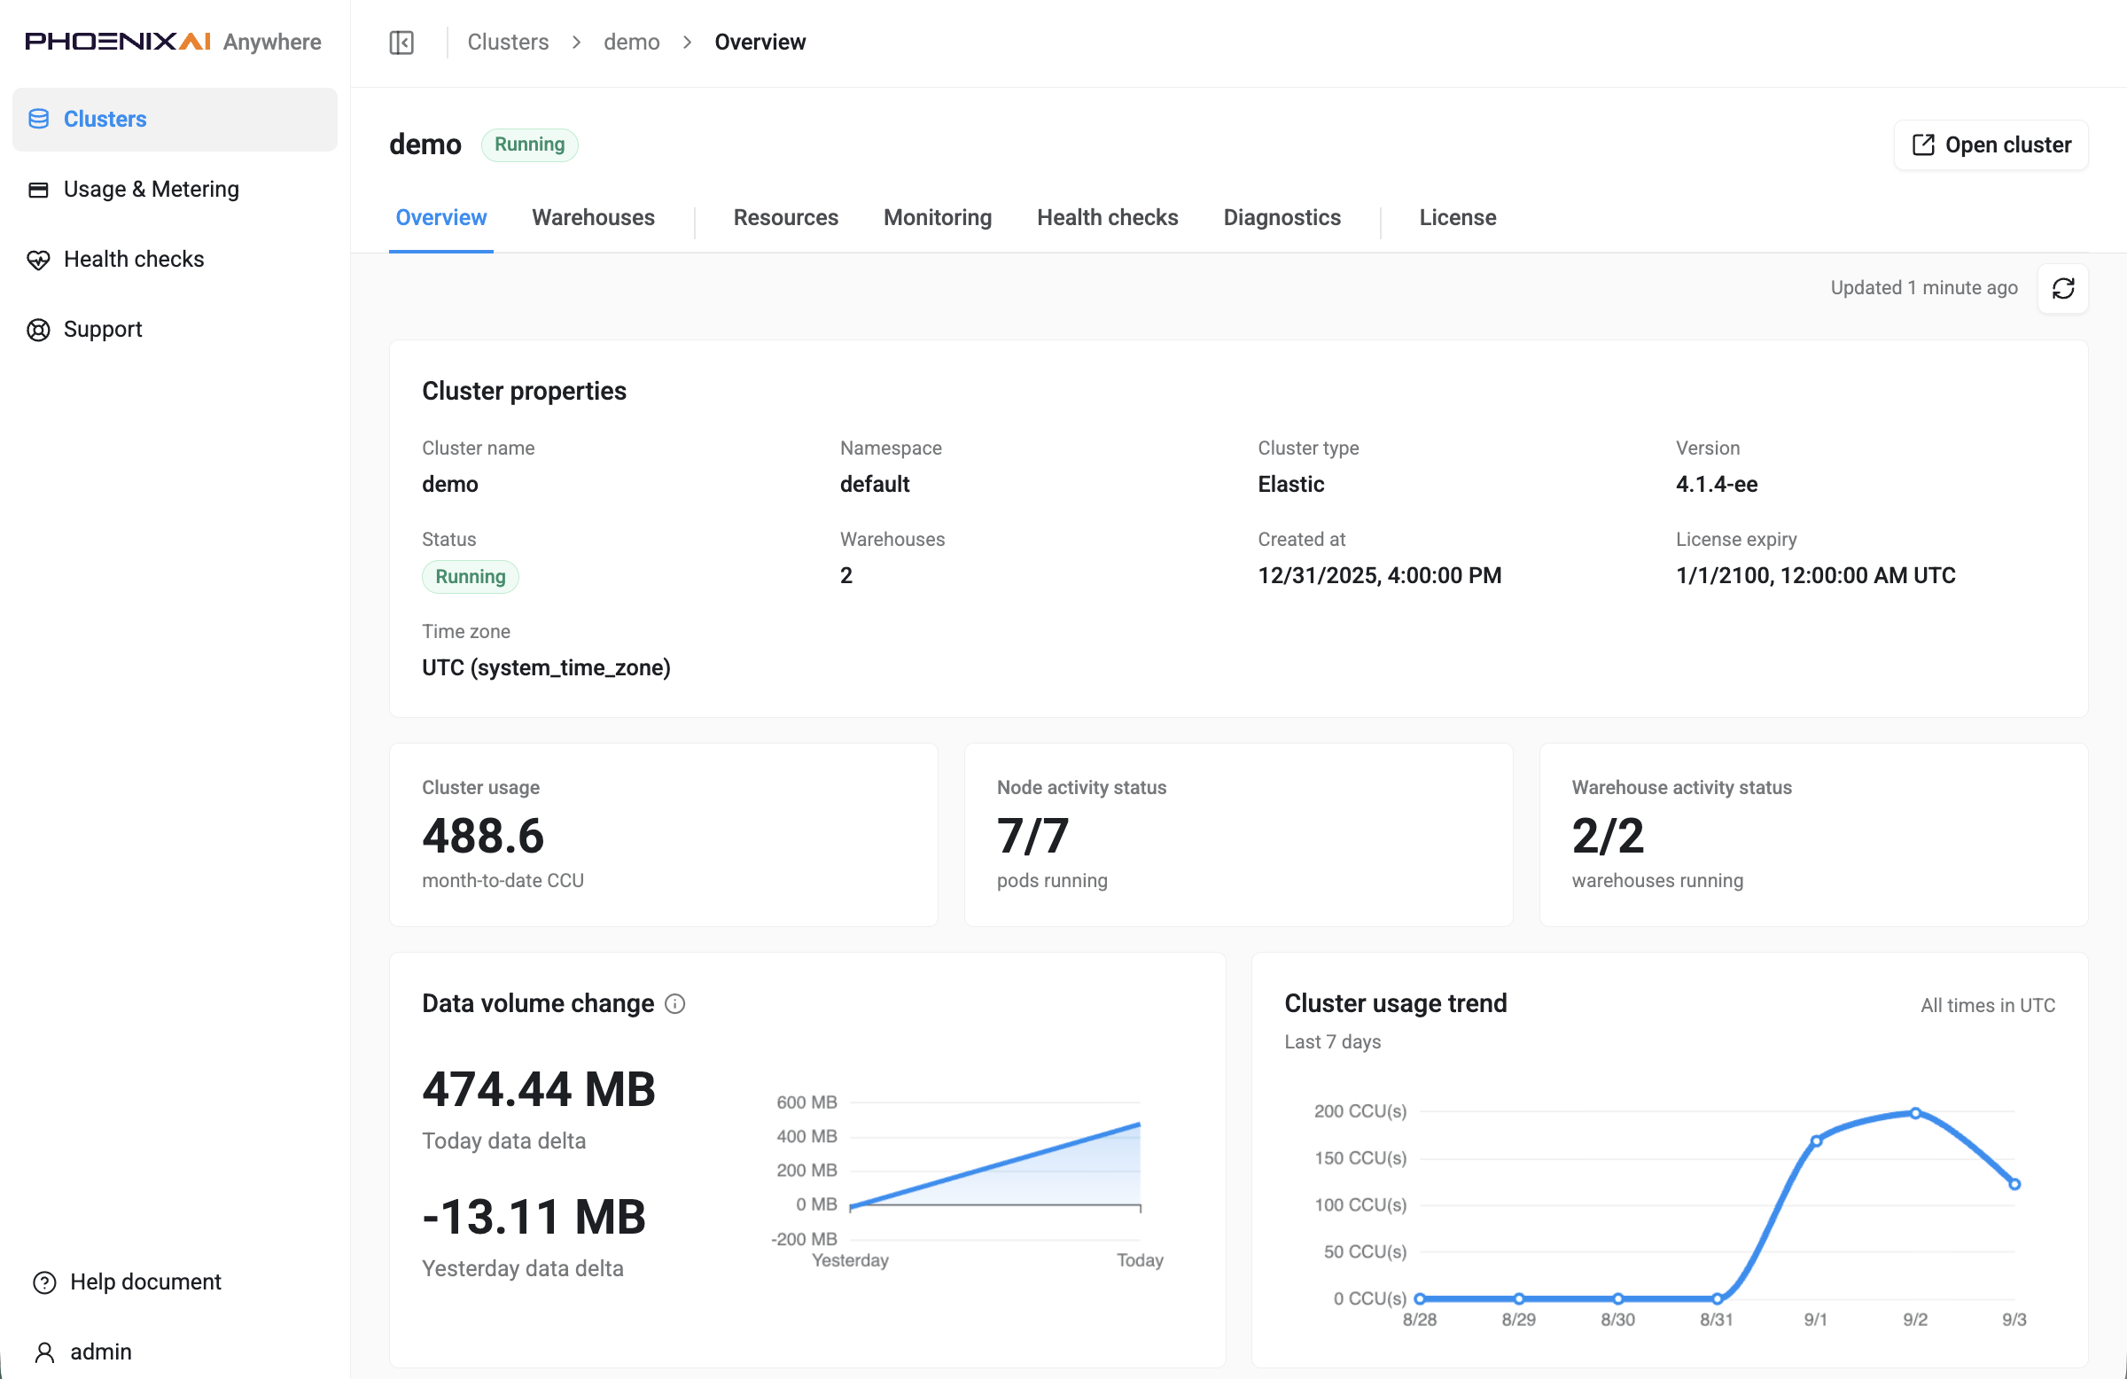Screen dimensions: 2127x1379
Task: Go to Health checks in sidebar
Action: [x=175, y=259]
